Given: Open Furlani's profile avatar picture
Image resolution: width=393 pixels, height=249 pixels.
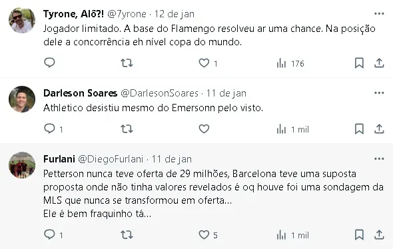Looking at the screenshot, I should (x=22, y=165).
